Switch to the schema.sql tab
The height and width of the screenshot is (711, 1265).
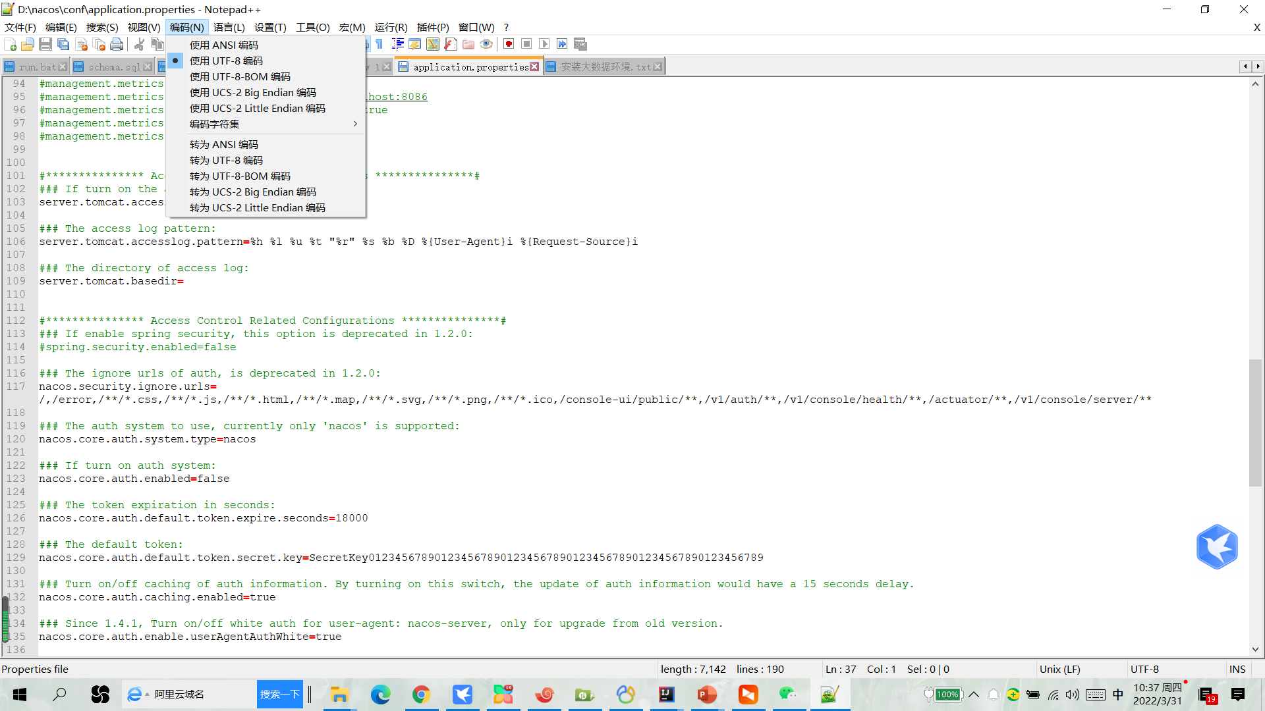(x=113, y=67)
